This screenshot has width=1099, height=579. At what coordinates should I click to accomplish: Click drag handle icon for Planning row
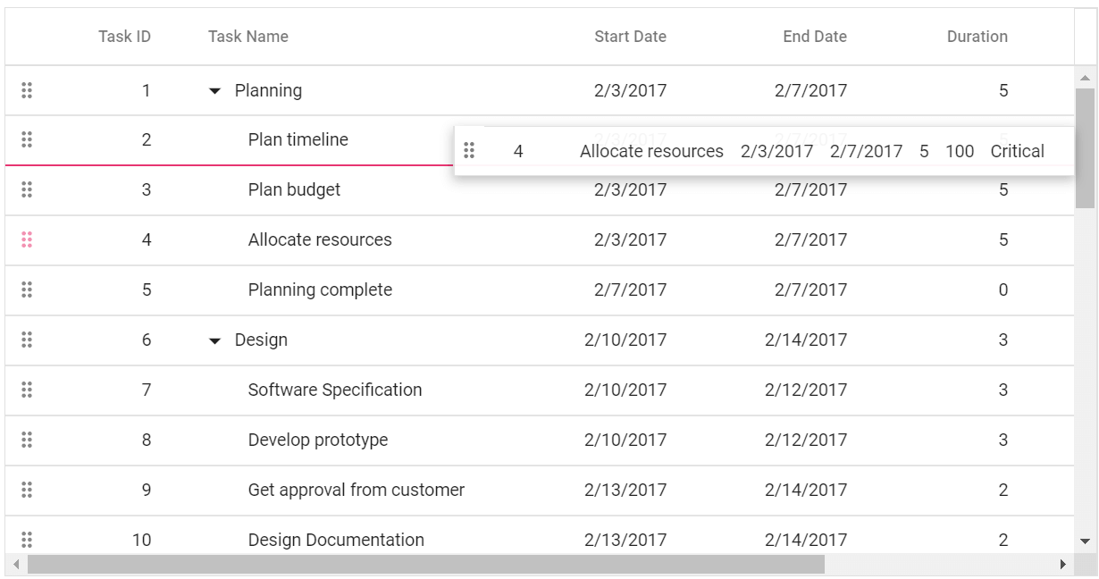point(27,89)
